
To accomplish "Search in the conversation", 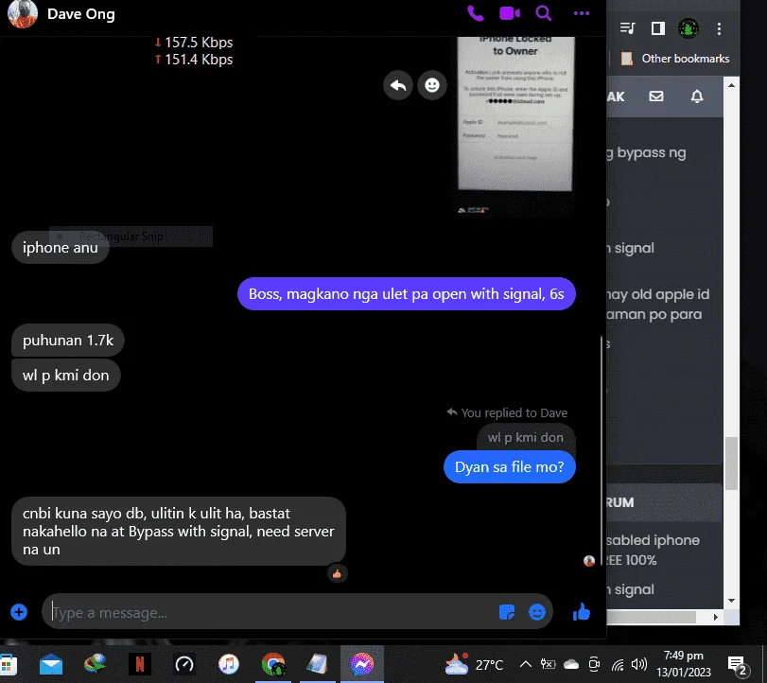I will pos(544,13).
